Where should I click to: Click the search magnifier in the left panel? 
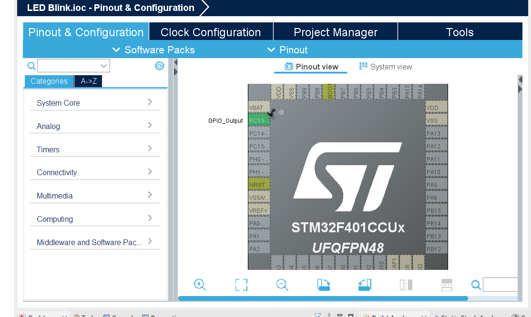click(x=31, y=66)
